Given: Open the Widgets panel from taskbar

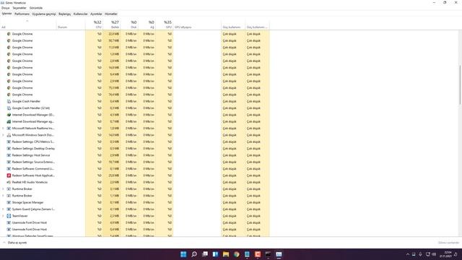Looking at the screenshot, I should tap(215, 254).
